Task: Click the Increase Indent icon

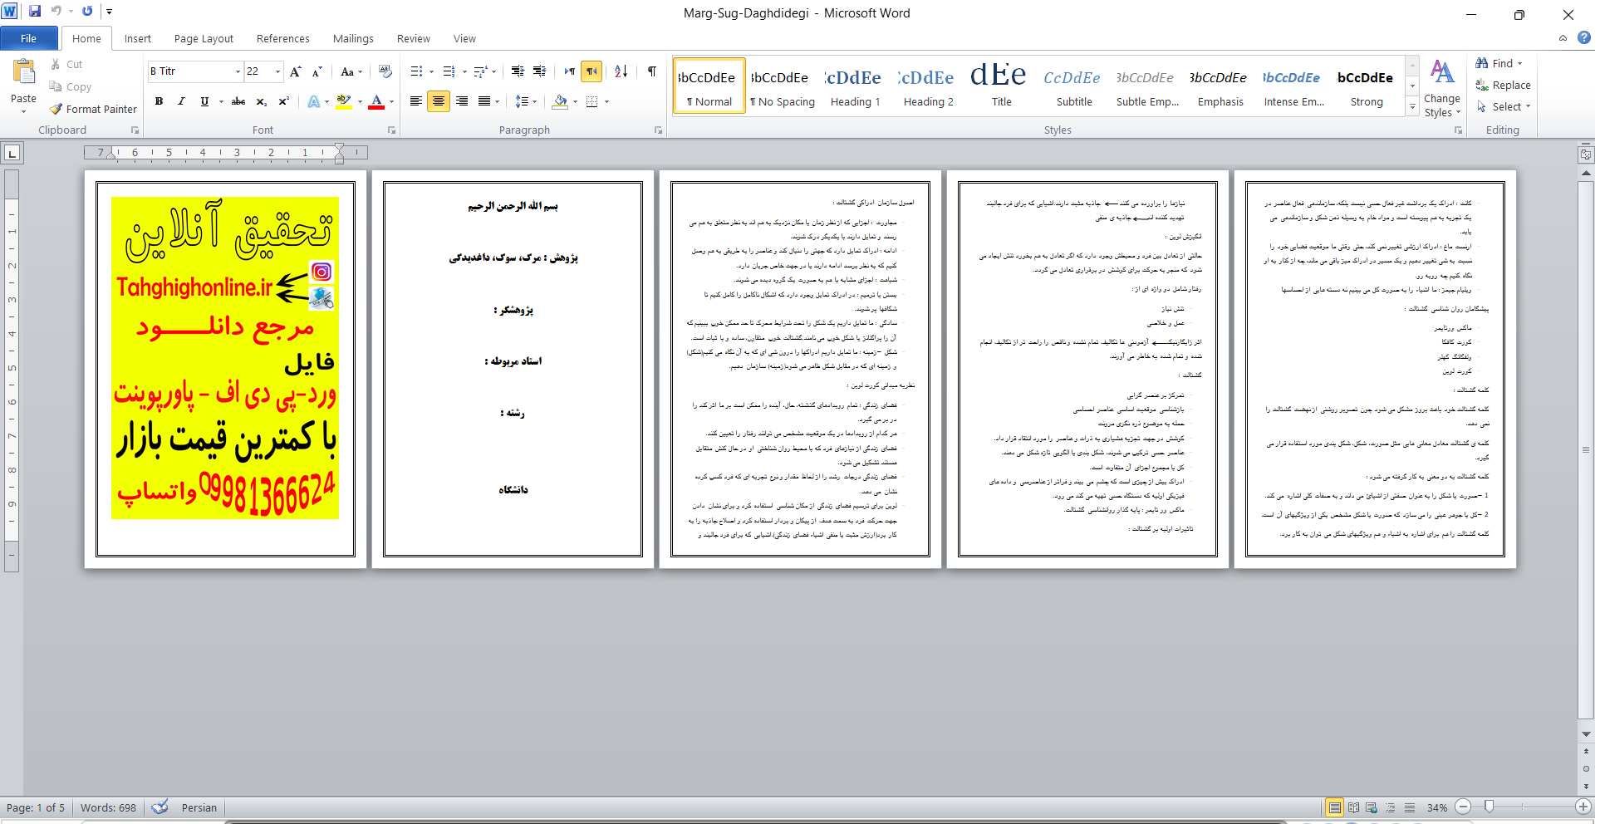Action: click(x=539, y=71)
